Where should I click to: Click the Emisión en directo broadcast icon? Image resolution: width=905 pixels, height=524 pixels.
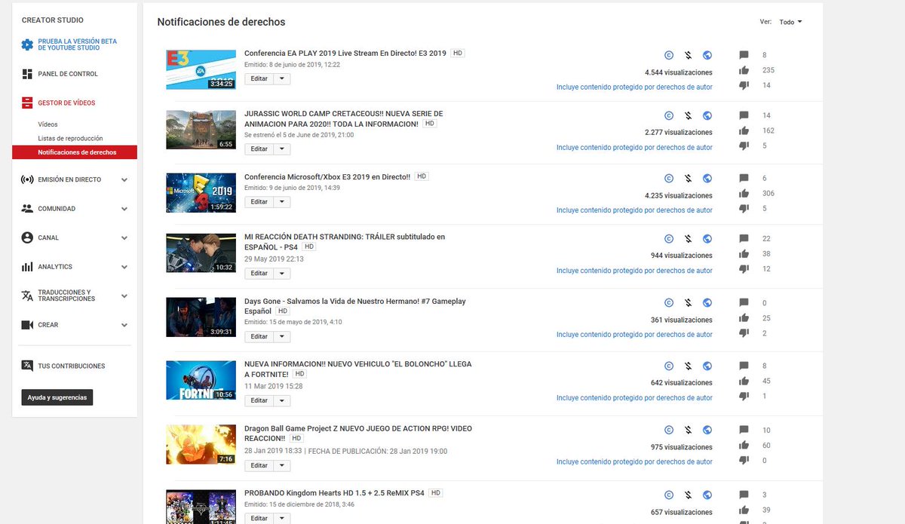click(27, 180)
